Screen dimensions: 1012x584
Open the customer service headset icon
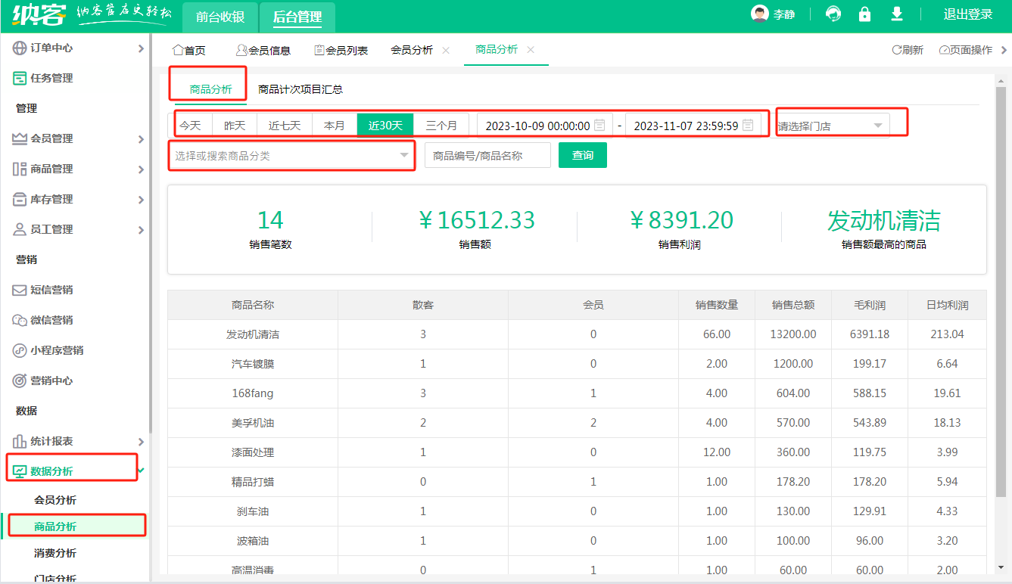[833, 14]
